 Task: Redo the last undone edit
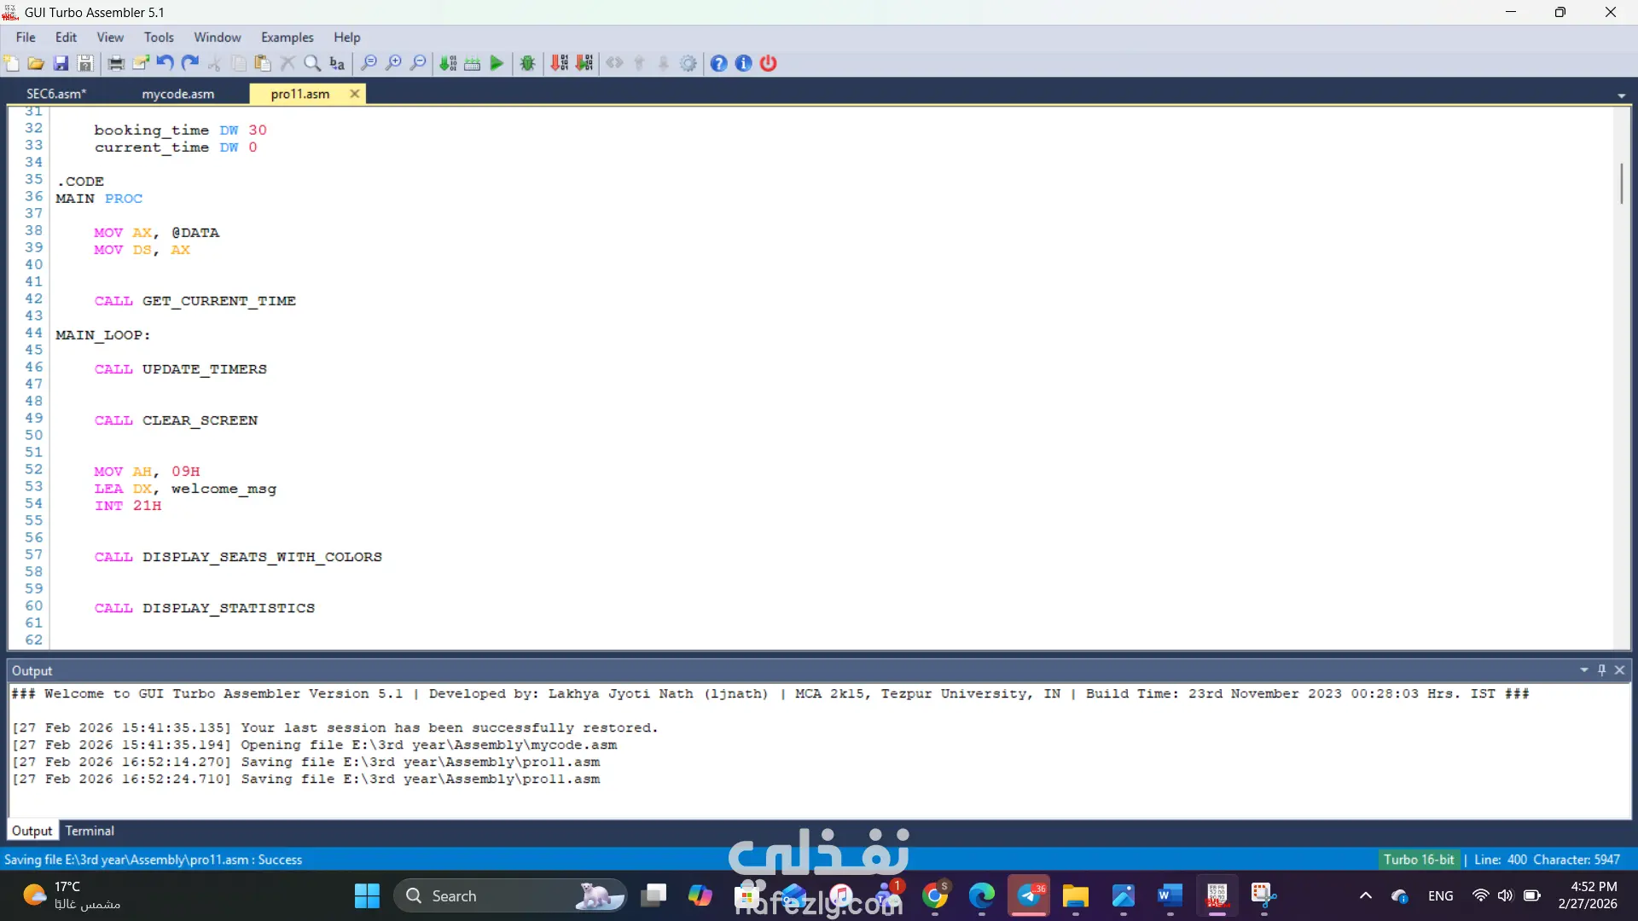point(190,63)
